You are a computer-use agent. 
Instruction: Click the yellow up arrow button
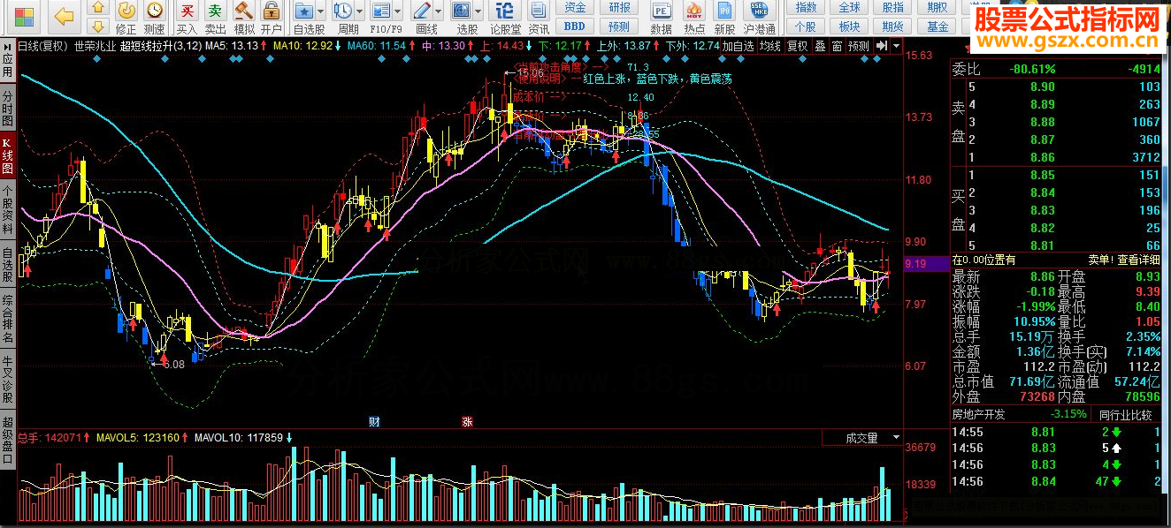click(99, 9)
